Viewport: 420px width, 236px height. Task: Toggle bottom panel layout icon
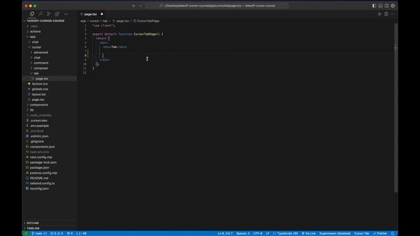point(381,6)
